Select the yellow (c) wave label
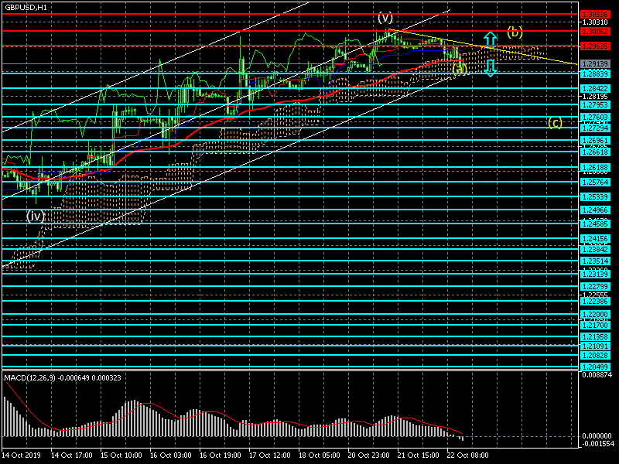 (555, 123)
